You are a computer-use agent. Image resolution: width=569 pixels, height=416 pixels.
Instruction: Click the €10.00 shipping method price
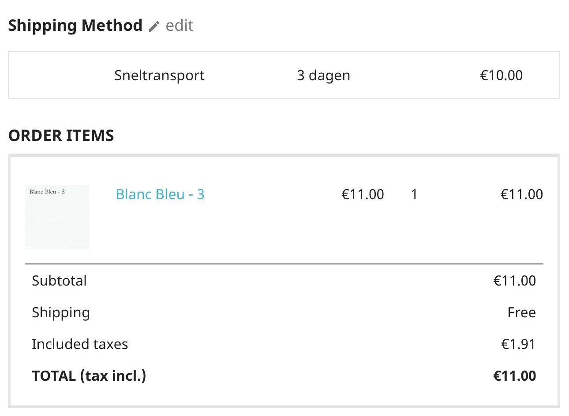pos(501,75)
